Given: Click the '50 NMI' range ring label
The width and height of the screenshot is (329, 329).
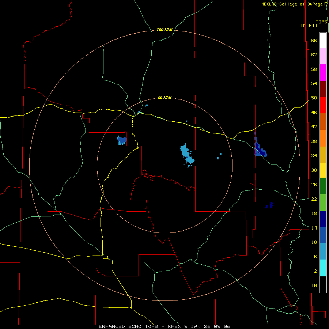Looking at the screenshot, I should pos(164,98).
